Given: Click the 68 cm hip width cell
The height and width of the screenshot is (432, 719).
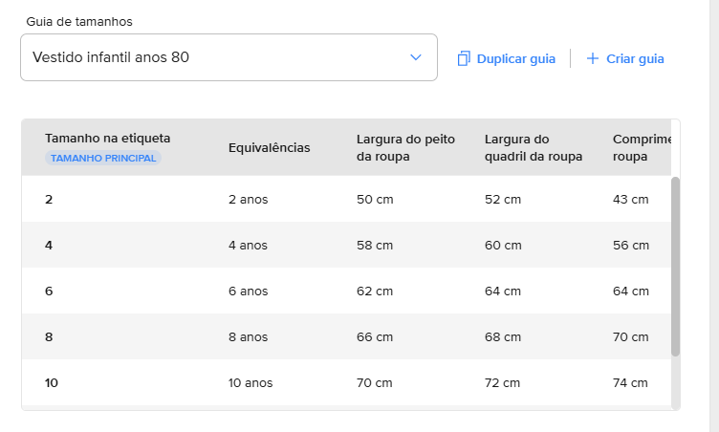Looking at the screenshot, I should pyautogui.click(x=503, y=336).
